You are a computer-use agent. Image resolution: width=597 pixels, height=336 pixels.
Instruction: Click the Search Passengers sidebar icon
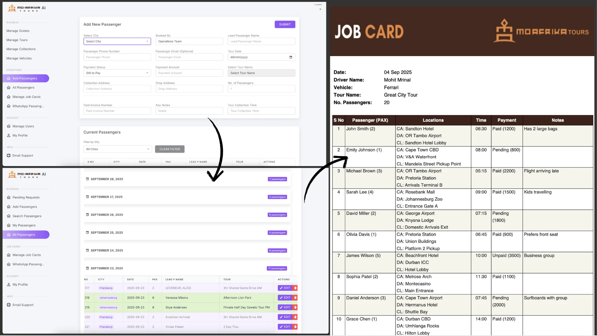(9, 216)
